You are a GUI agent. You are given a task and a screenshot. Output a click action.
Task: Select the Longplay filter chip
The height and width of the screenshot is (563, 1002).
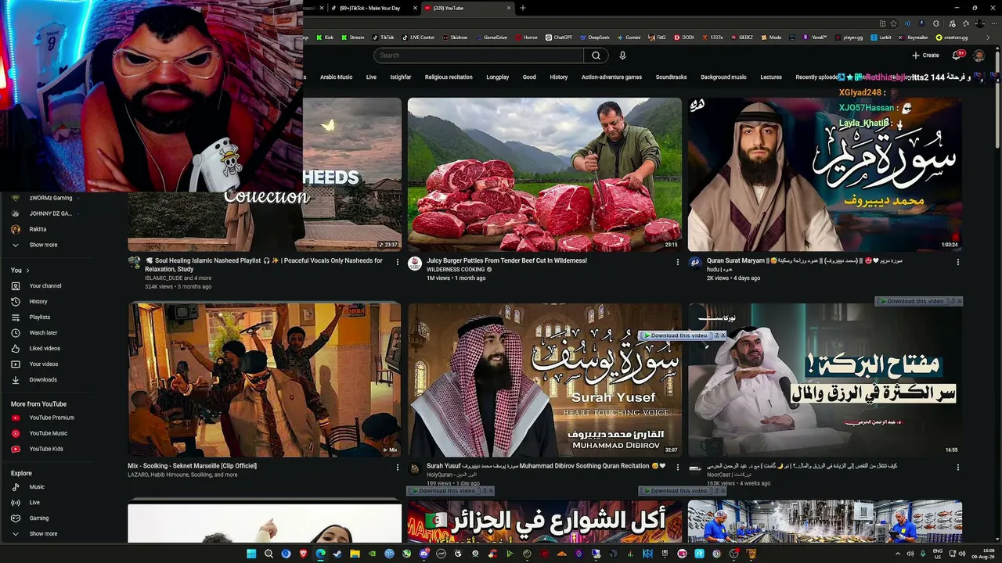[498, 77]
